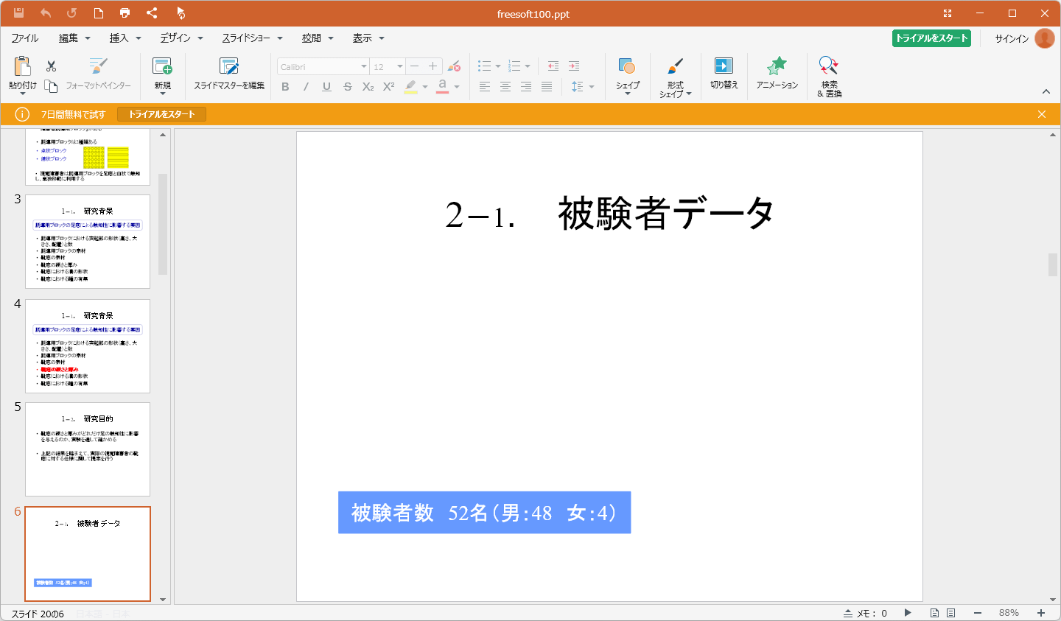
Task: Click the clear formatting icon
Action: pos(454,66)
